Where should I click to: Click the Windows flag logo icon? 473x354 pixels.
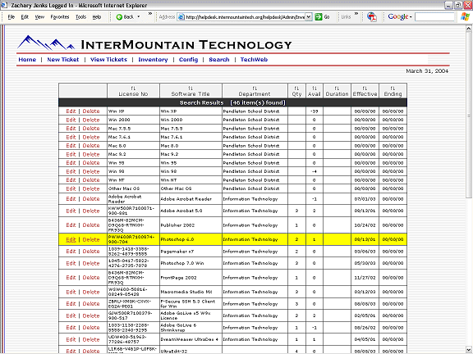465,17
